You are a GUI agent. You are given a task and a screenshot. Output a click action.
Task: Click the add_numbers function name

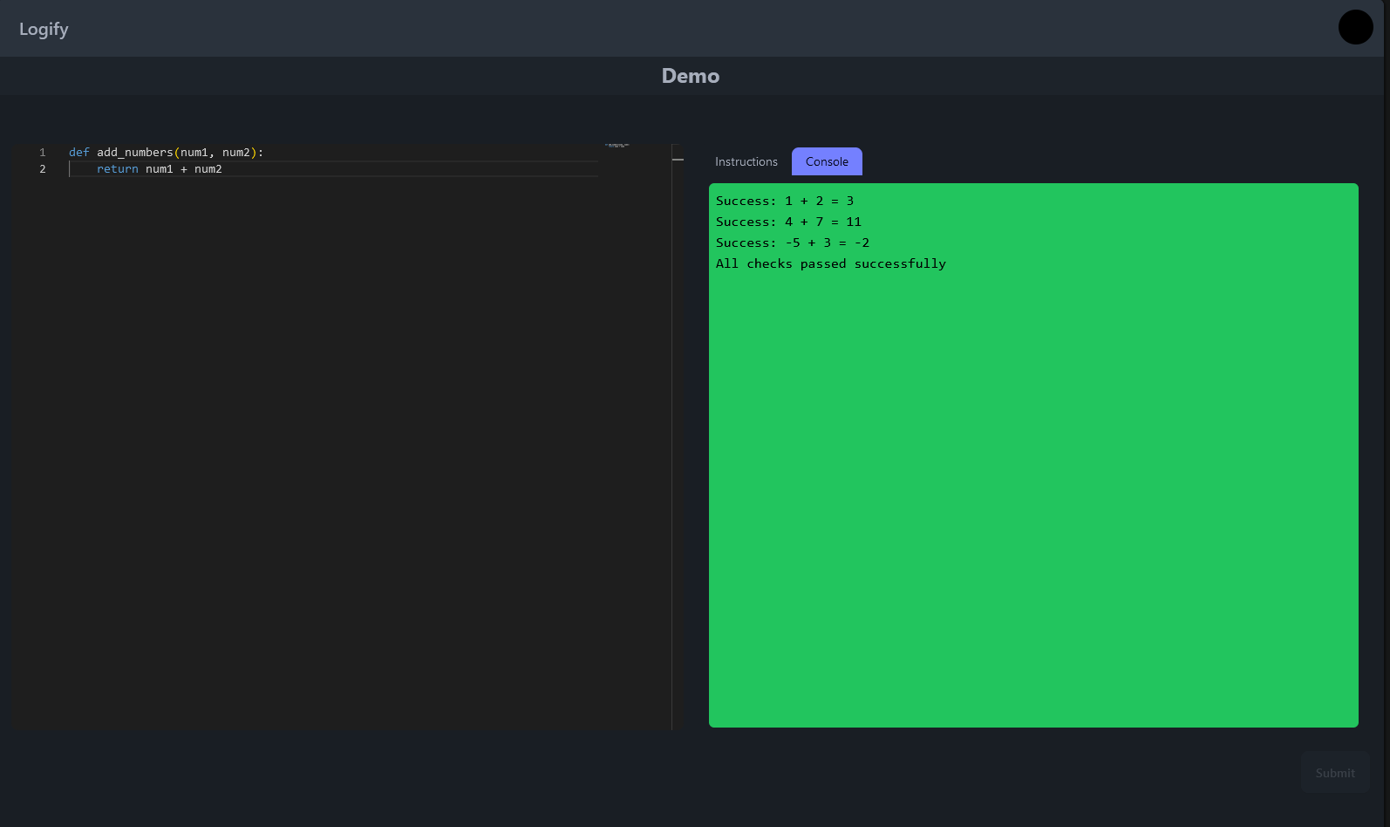point(135,153)
